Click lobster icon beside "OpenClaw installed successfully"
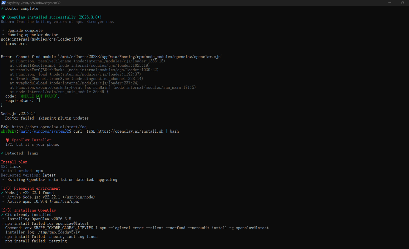409x249 pixels. (3, 17)
